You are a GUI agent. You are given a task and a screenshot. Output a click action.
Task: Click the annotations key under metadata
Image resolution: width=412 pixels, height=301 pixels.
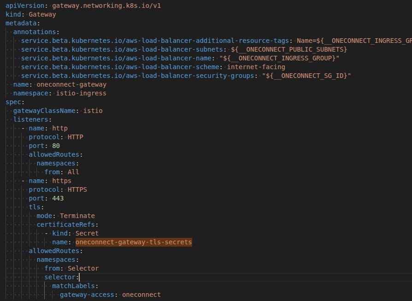coord(35,32)
